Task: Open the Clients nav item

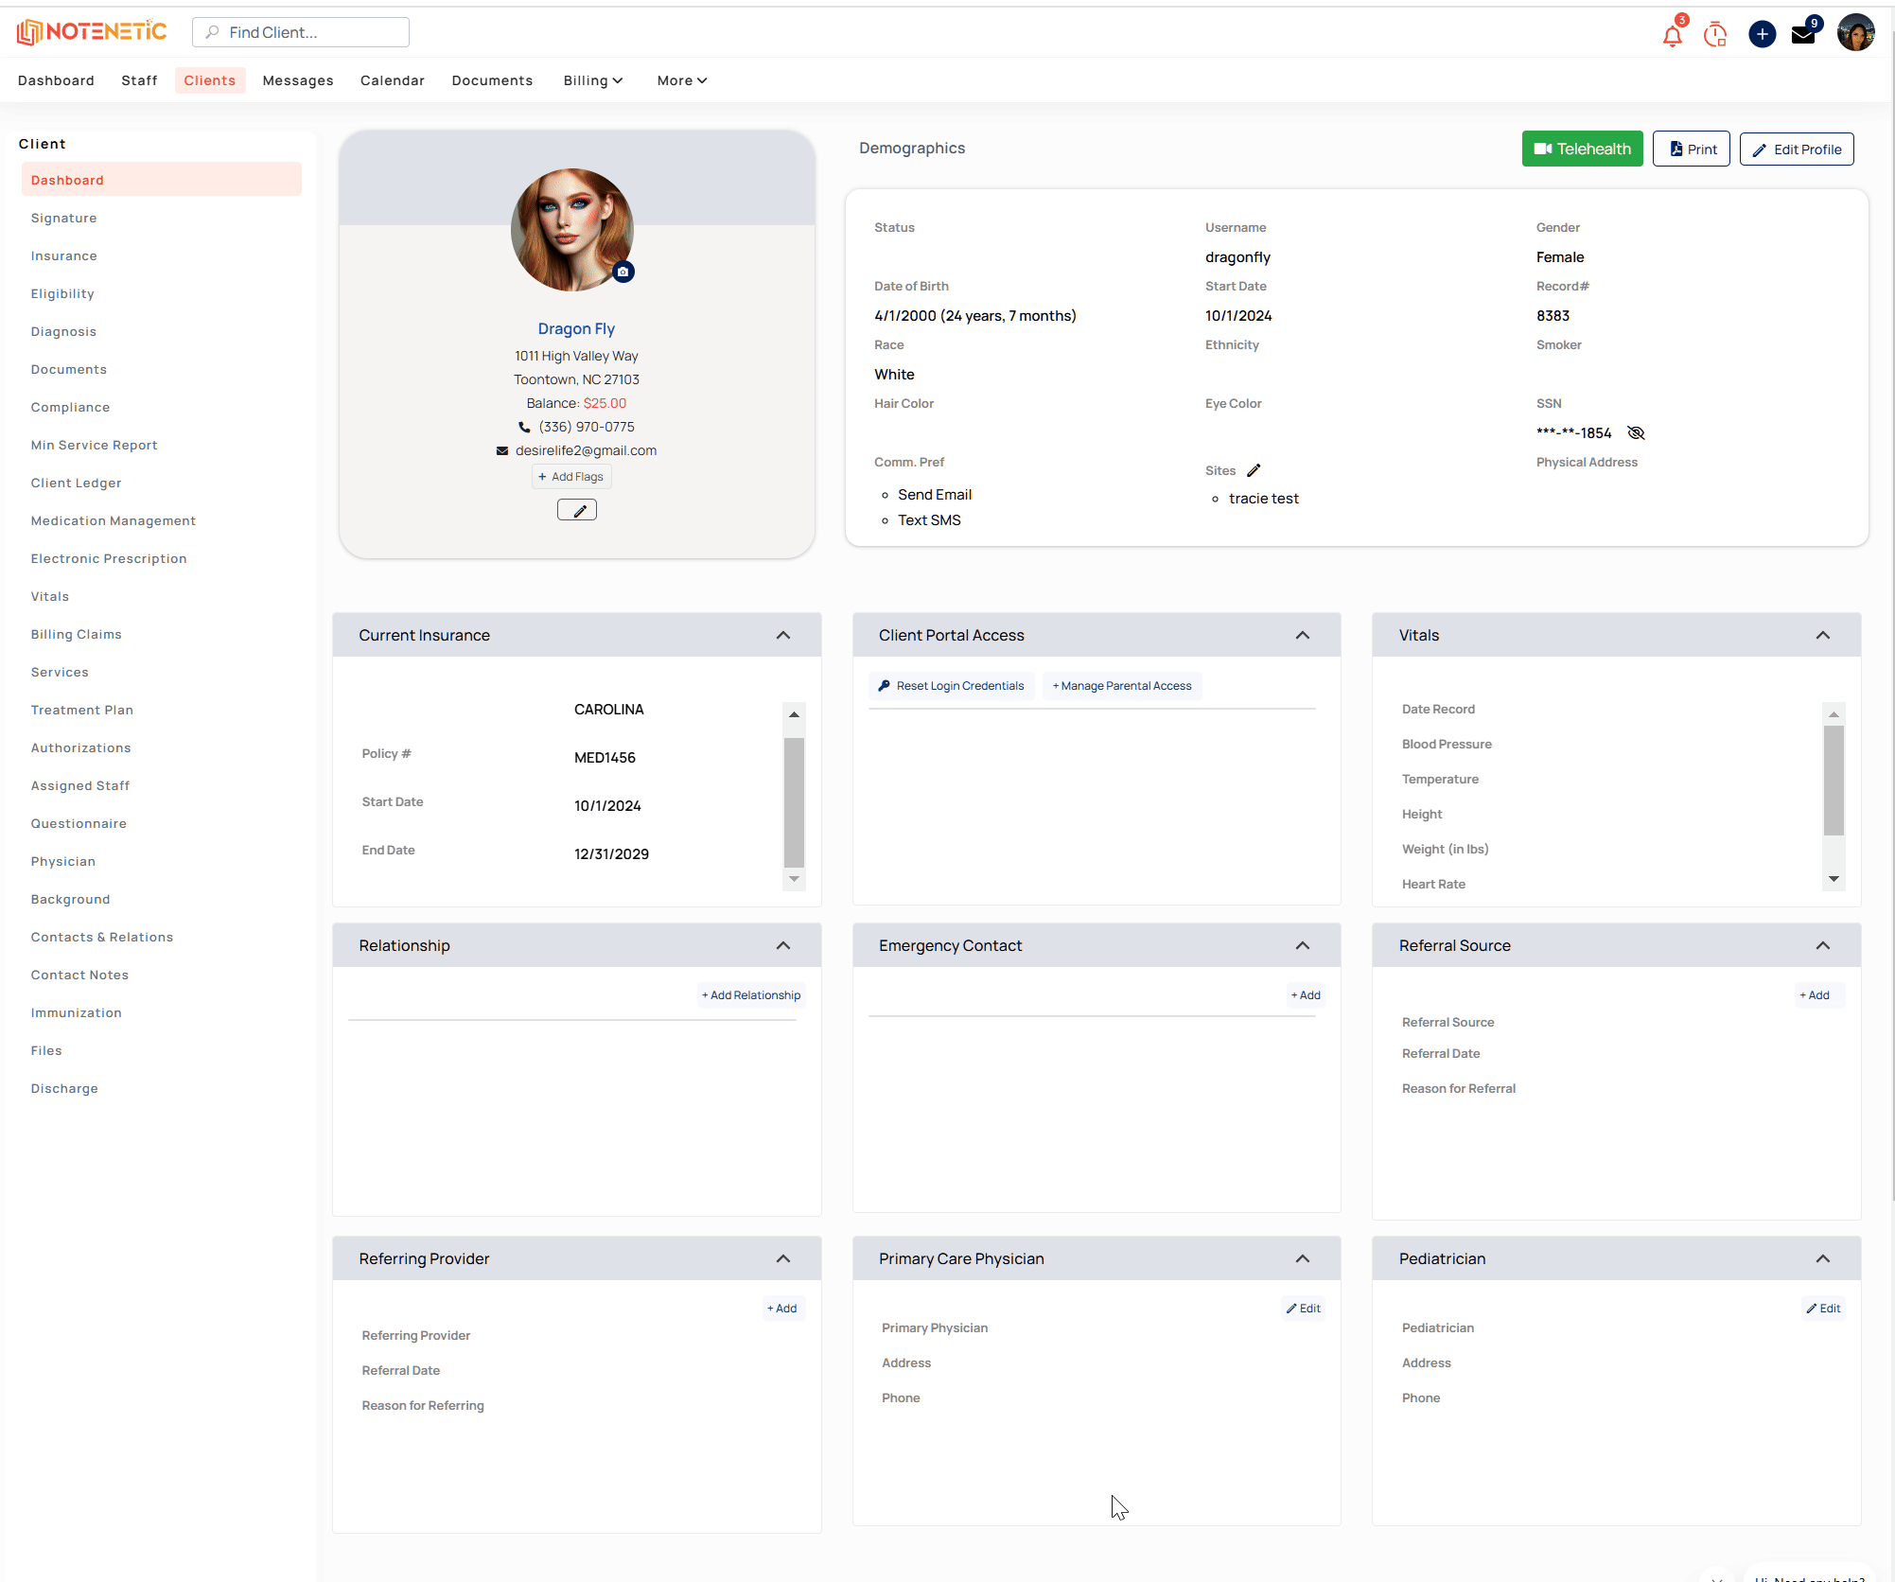Action: point(210,80)
